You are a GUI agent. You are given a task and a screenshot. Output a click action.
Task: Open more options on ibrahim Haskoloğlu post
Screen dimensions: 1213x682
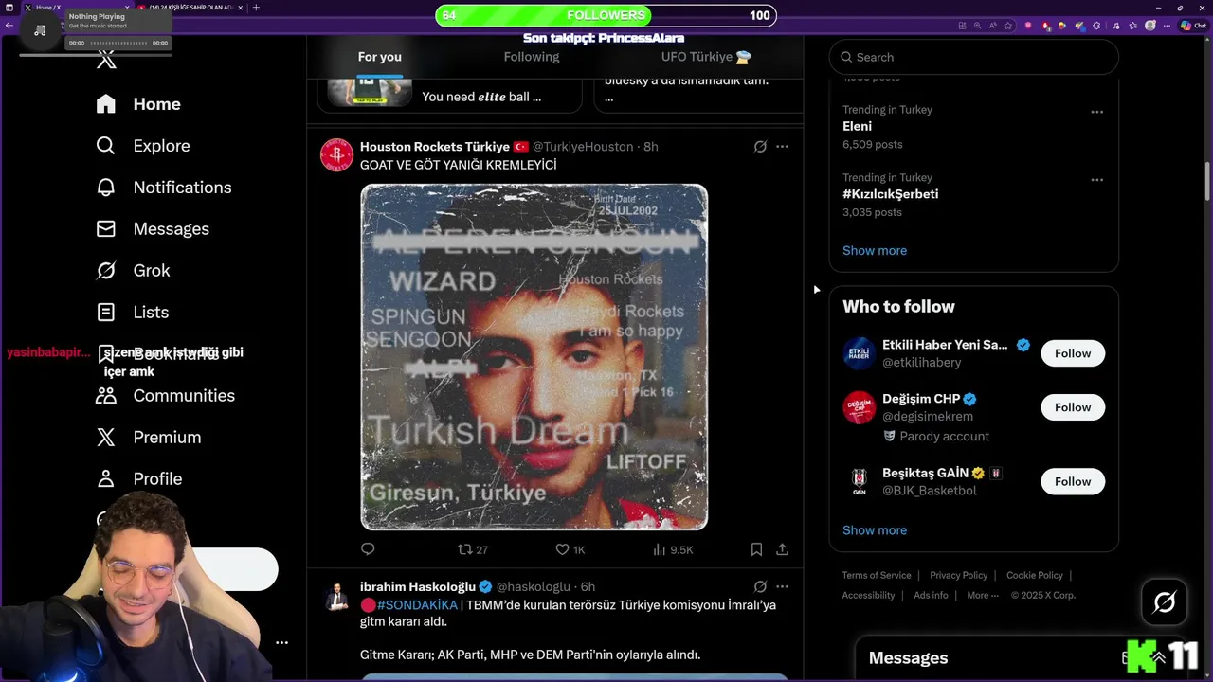point(782,587)
